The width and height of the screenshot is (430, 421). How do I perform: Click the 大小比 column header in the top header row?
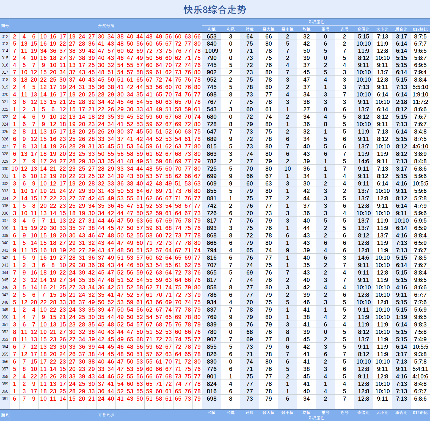coord(382,29)
